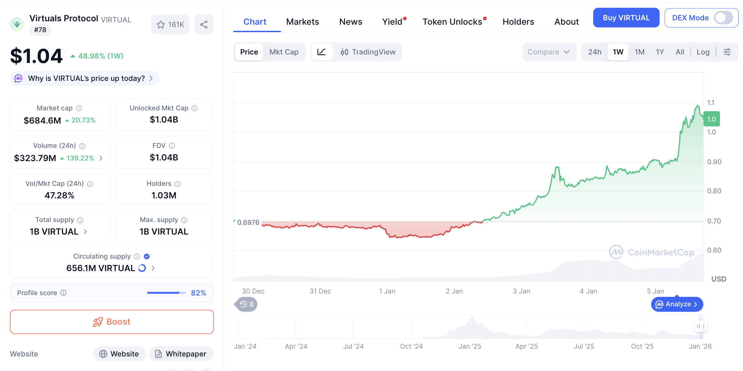The image size is (743, 371).
Task: Expand Circulating supply details chevron
Action: pos(153,268)
